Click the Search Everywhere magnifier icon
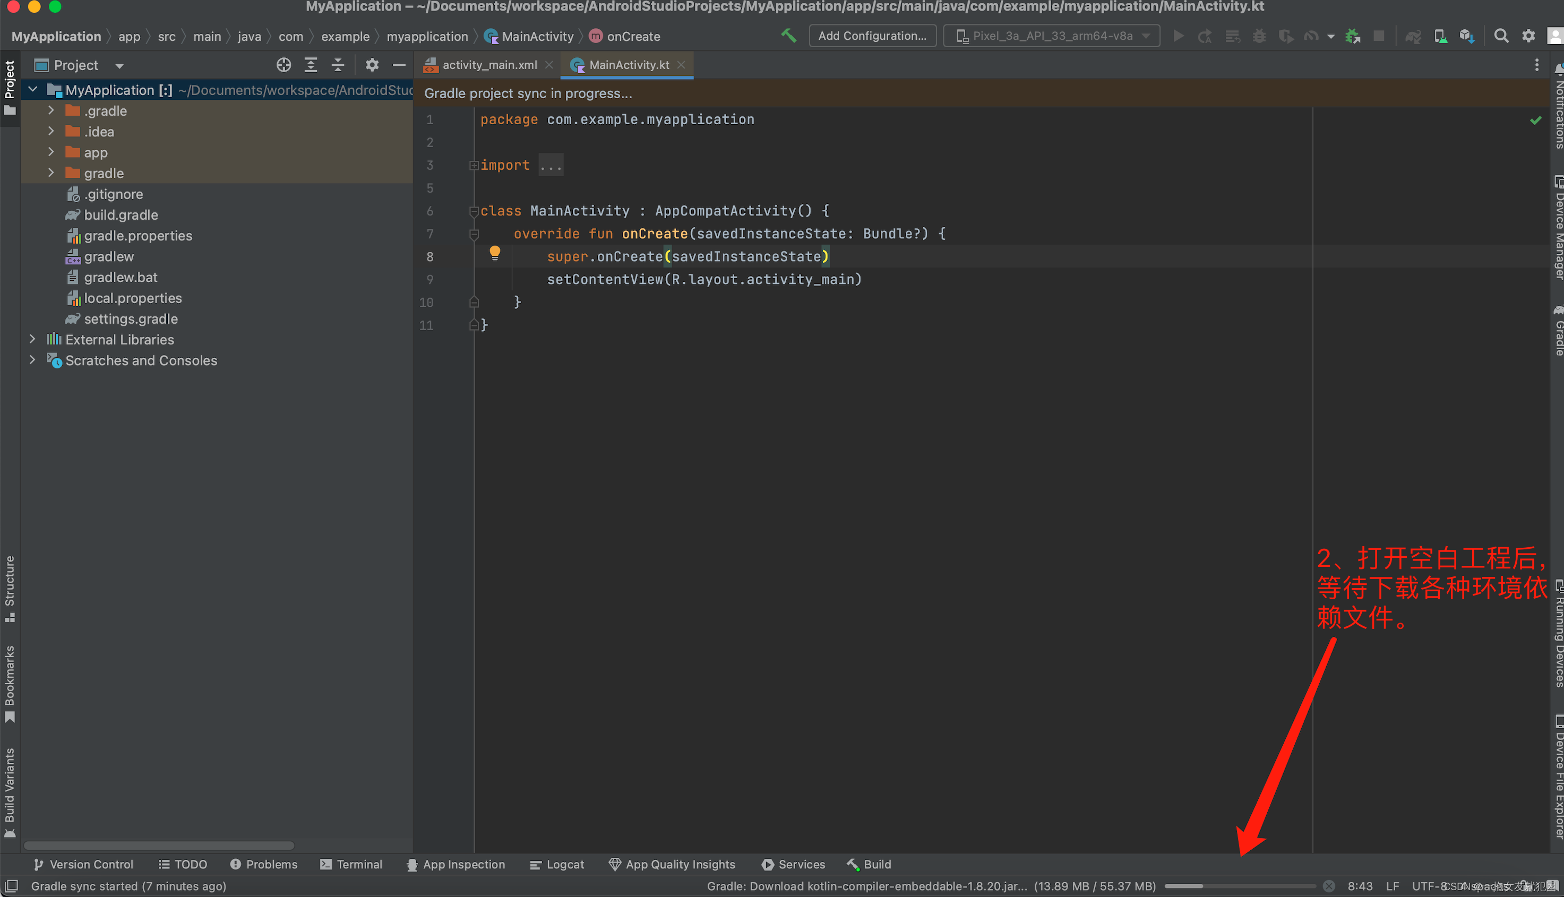Image resolution: width=1564 pixels, height=897 pixels. click(x=1501, y=36)
